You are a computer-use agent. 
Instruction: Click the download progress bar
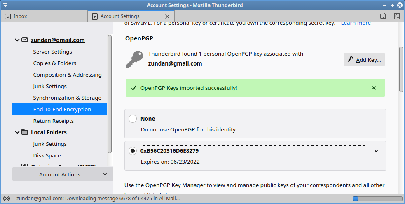click(378, 199)
